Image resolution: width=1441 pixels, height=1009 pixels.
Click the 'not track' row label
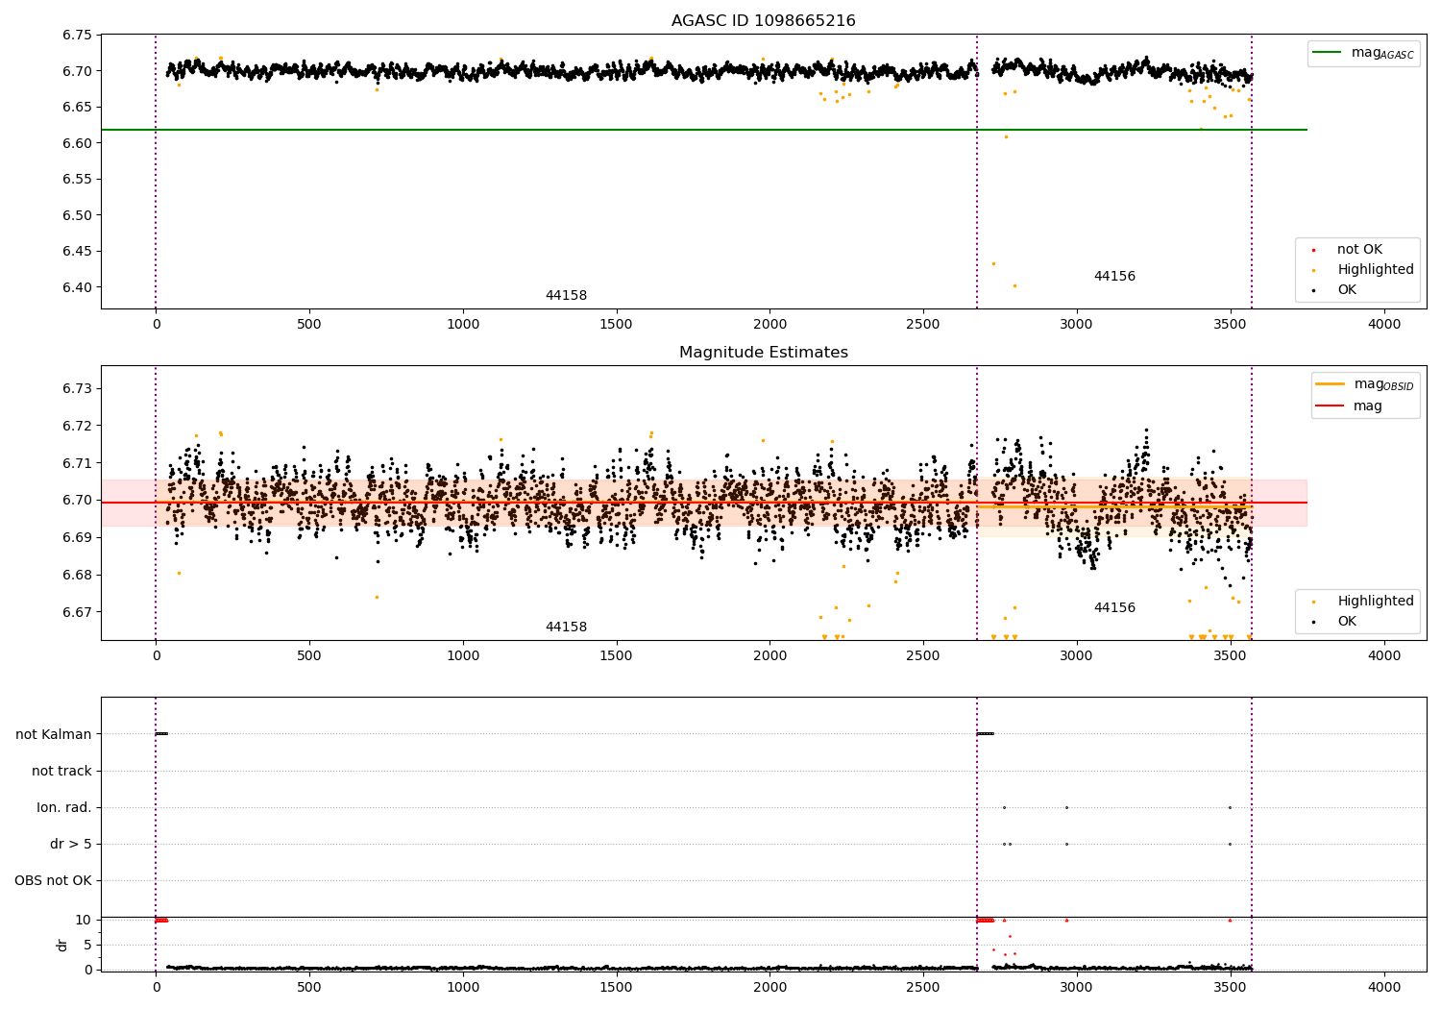61,771
